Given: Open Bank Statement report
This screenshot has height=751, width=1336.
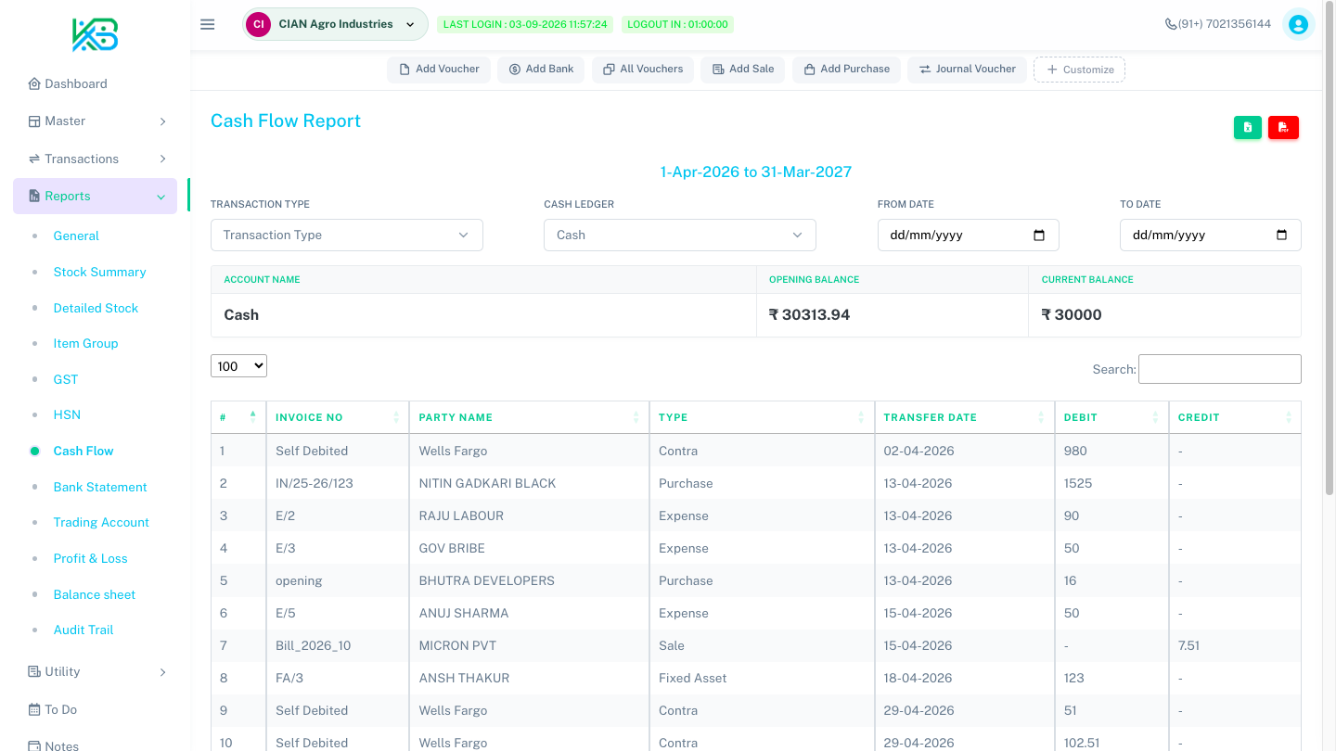Looking at the screenshot, I should click(100, 487).
